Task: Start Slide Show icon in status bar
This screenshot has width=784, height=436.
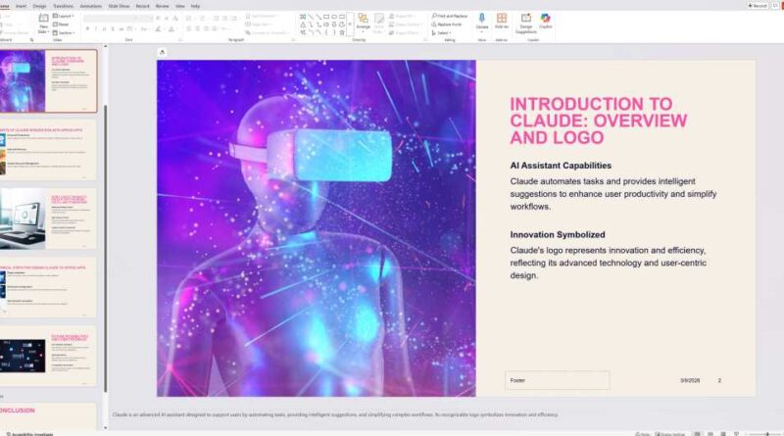Action: 736,434
